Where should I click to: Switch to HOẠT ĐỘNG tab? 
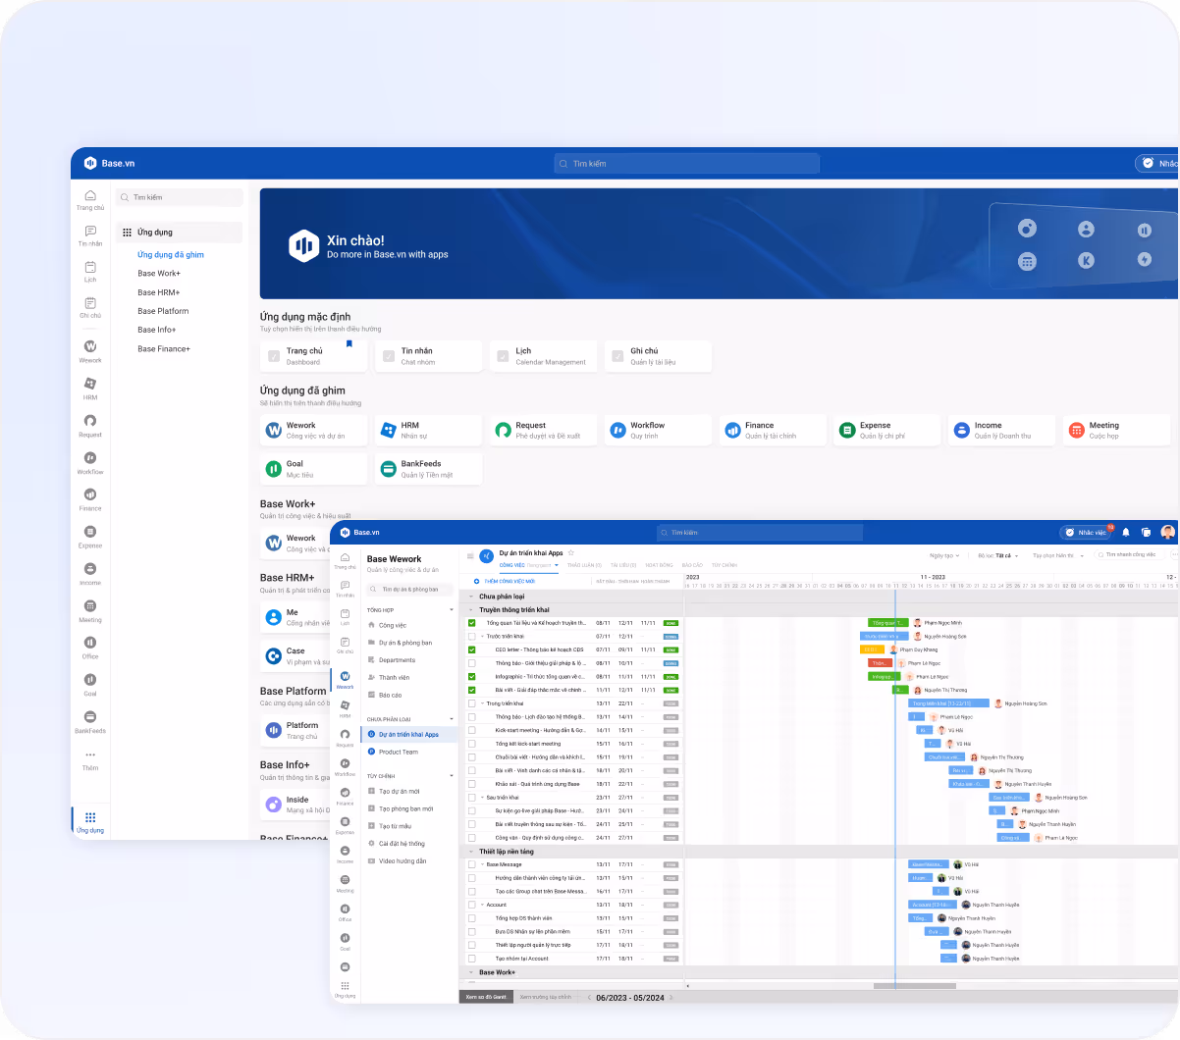(659, 565)
